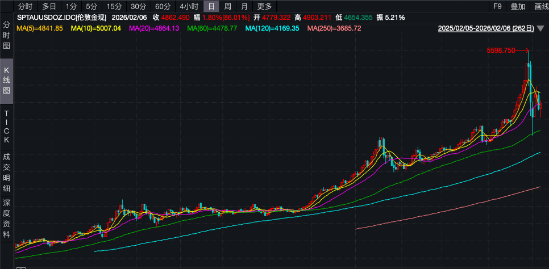549x269 pixels.
Task: Open the 更多 more intervals dropdown
Action: (x=264, y=7)
